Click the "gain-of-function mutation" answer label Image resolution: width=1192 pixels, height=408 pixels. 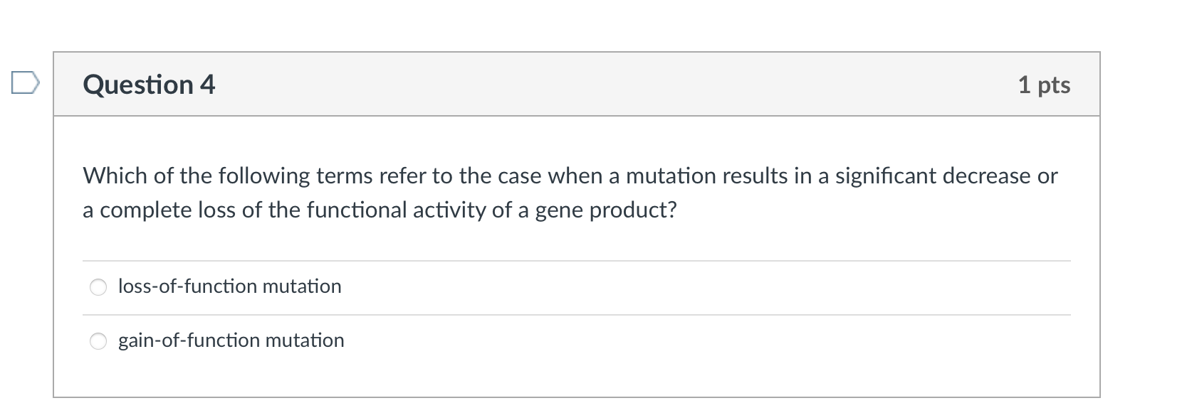click(x=231, y=340)
